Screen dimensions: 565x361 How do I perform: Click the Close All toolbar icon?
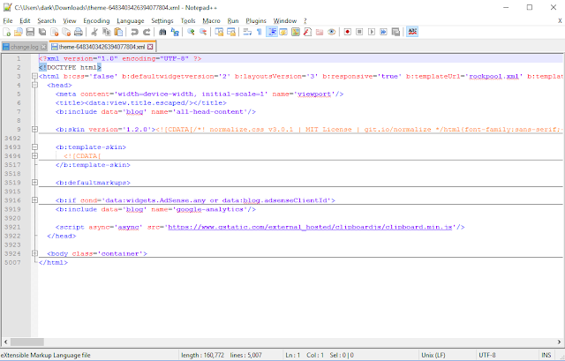[66, 32]
